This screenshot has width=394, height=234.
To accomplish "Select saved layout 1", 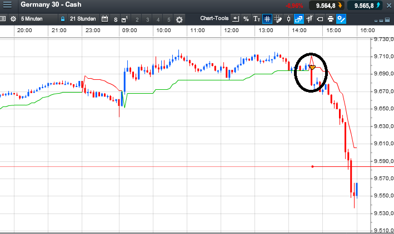I will pos(124,19).
